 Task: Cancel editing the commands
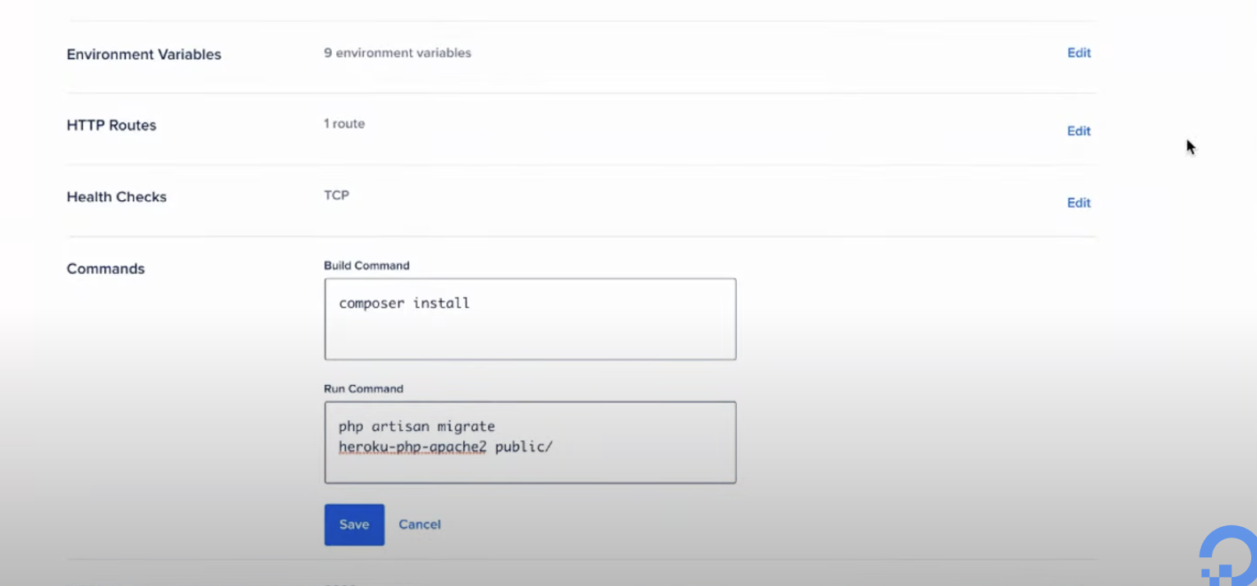[x=419, y=524]
